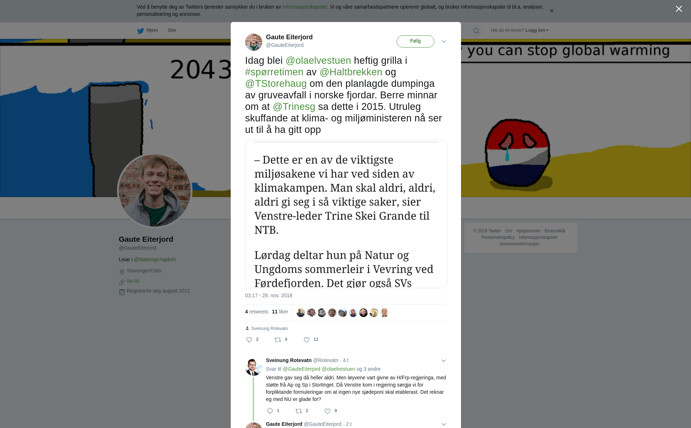This screenshot has width=691, height=428.
Task: Open more options chevron on main tweet
Action: tap(444, 41)
